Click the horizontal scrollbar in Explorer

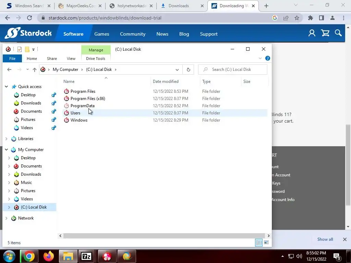[x=165, y=236]
